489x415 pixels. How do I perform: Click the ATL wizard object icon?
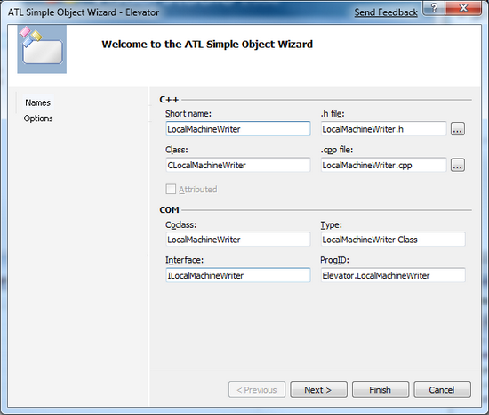coord(42,49)
